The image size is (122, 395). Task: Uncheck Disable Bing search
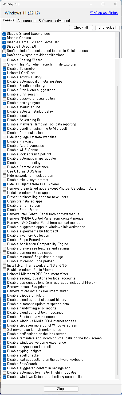click(4, 94)
